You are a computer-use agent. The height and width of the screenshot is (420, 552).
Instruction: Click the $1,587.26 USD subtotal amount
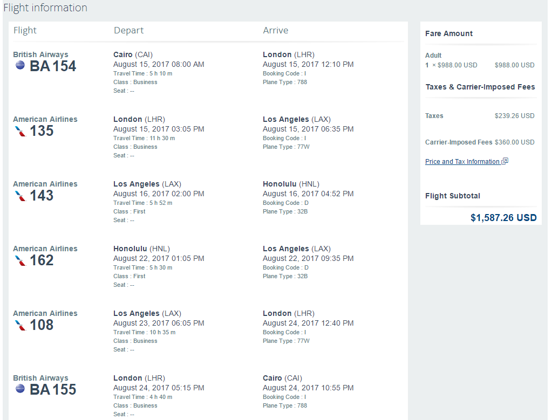point(503,218)
